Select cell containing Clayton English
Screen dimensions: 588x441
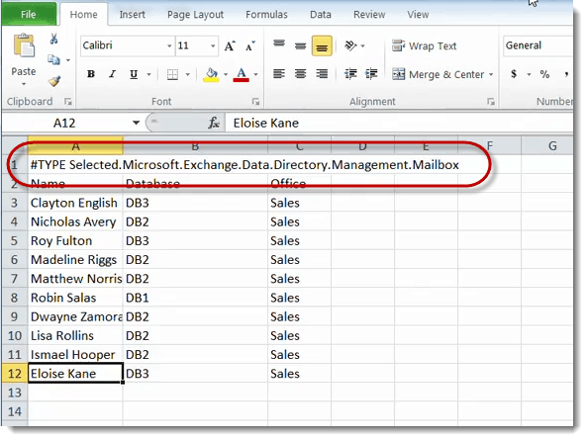click(75, 203)
